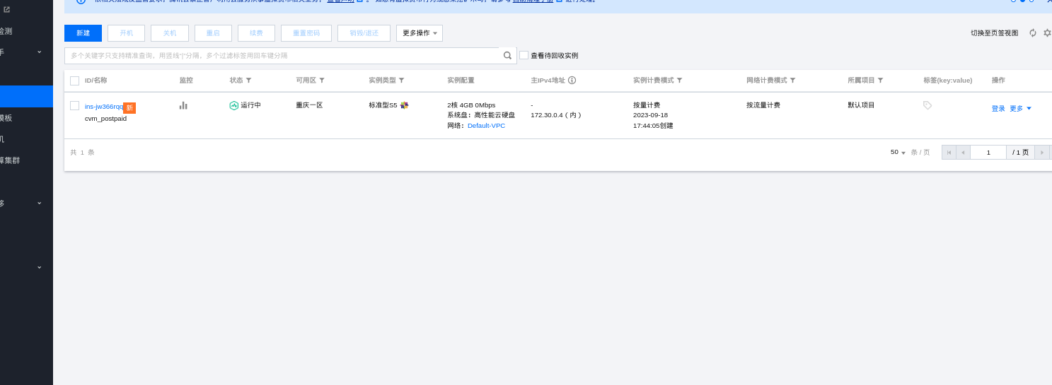1052x385 pixels.
Task: Click the 2核 4GB 0Mbps configuration text
Action: tap(471, 105)
